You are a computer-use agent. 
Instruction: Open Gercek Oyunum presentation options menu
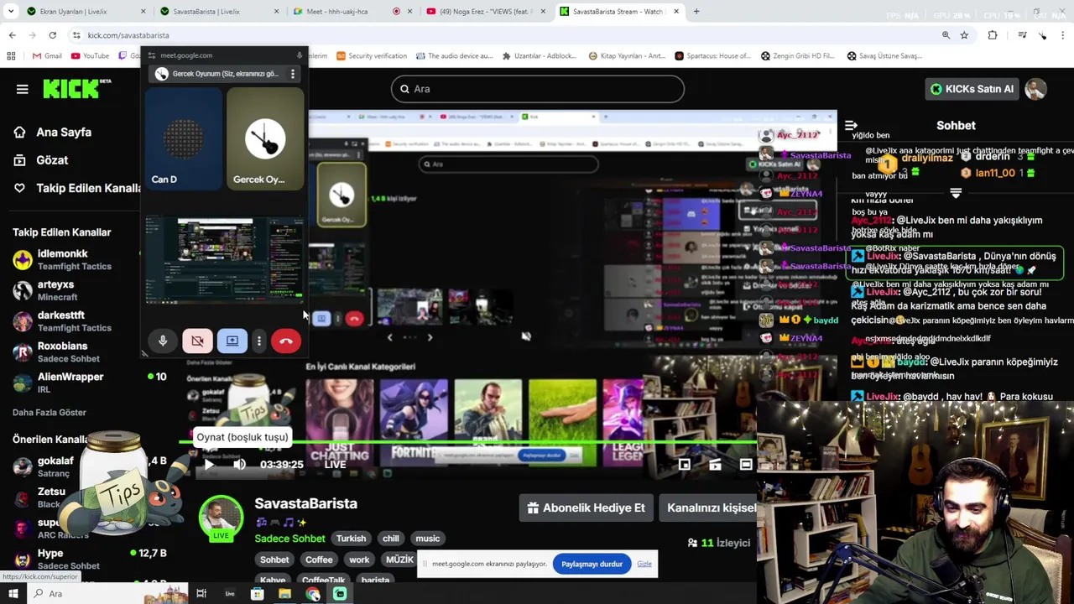[292, 74]
